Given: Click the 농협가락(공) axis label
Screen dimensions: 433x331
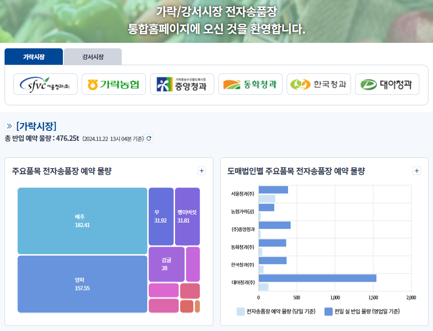Looking at the screenshot, I should point(242,212).
